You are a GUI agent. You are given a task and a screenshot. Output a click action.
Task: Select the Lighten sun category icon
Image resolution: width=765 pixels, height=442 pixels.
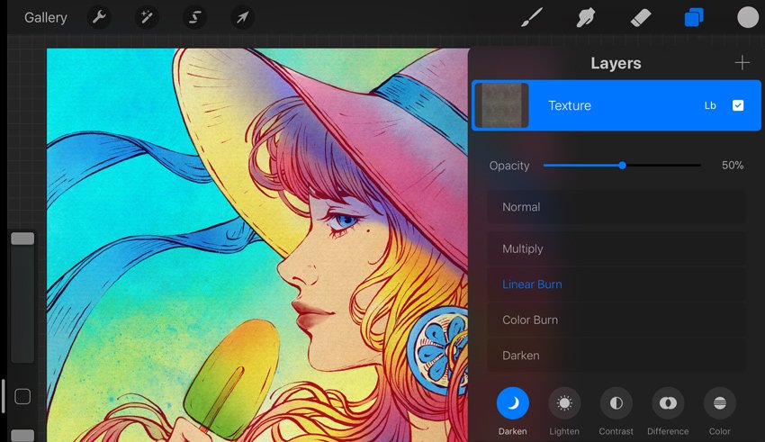(x=564, y=403)
